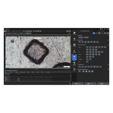Switch to the Live (Stopped) image tab
Image resolution: width=113 pixels, height=113 pixels.
9,33
